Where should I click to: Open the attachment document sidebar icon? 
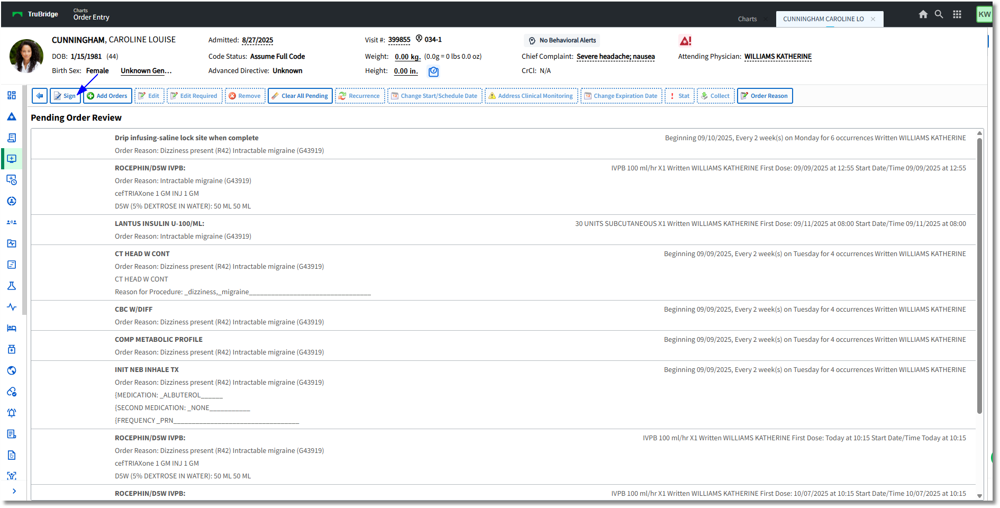[12, 455]
